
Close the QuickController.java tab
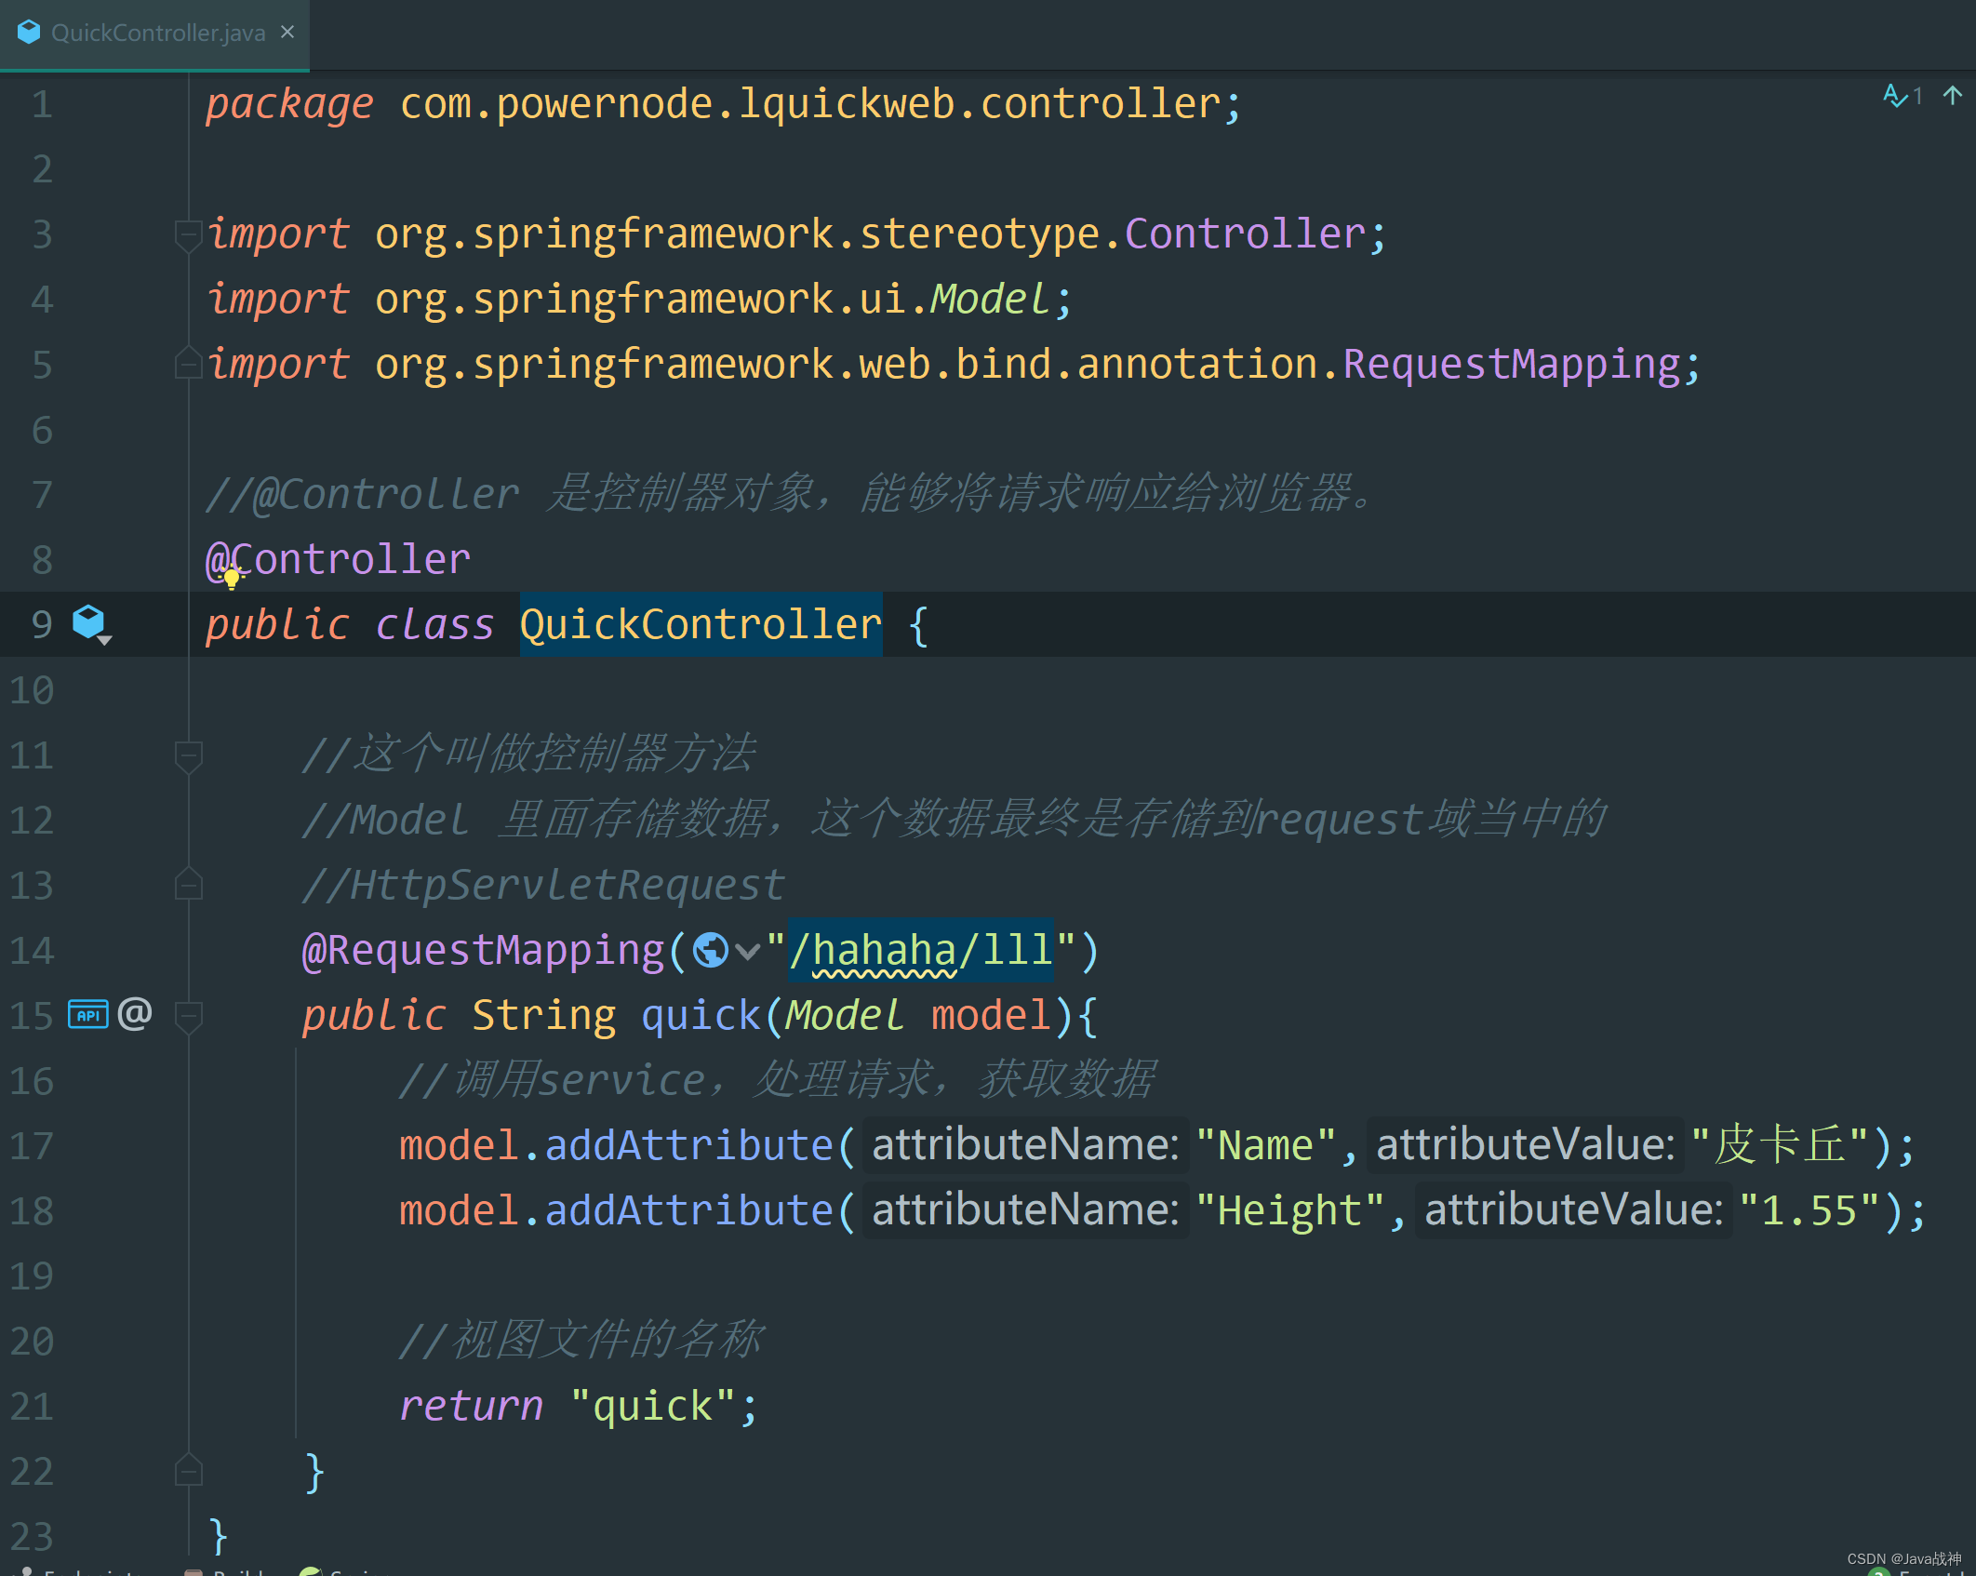coord(286,32)
